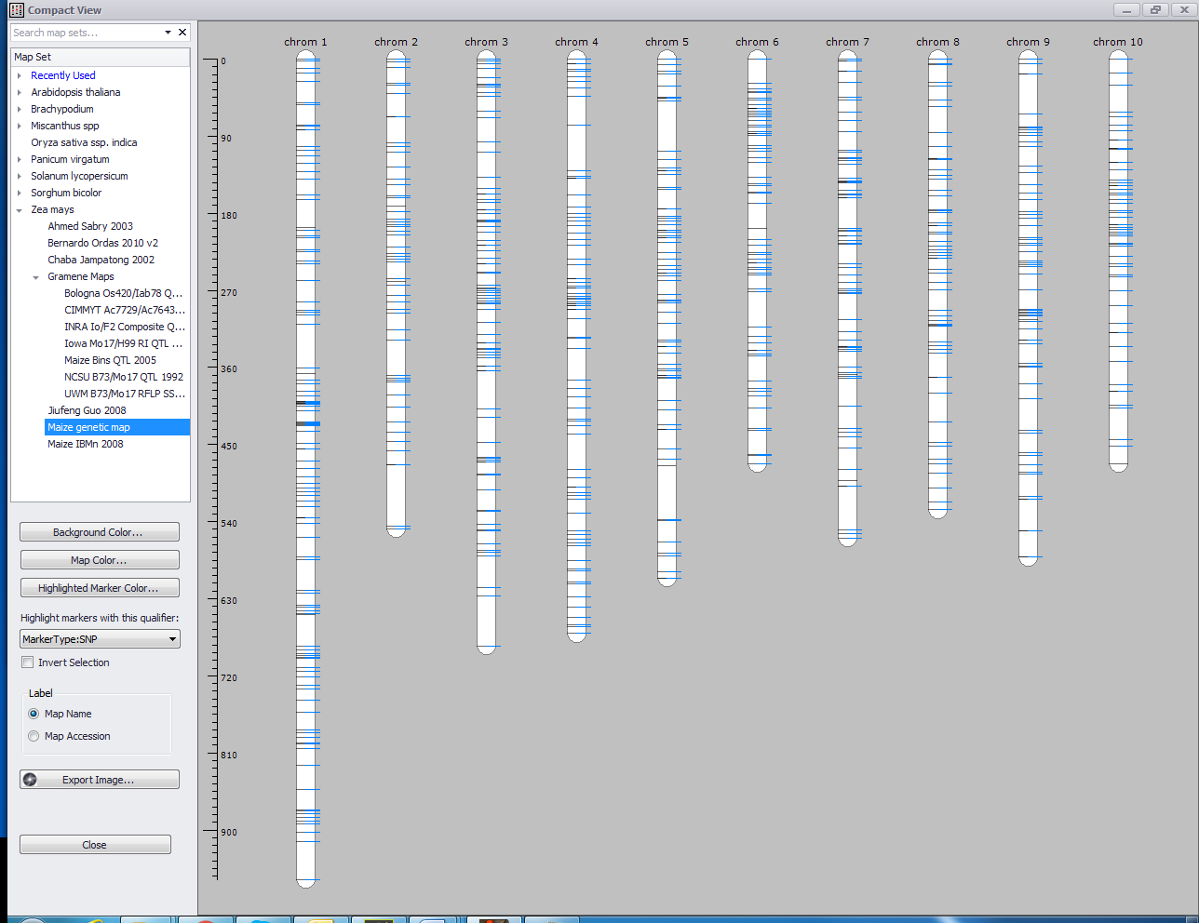This screenshot has height=923, width=1199.
Task: Select Oryza sativa ssp. indica
Action: [84, 142]
